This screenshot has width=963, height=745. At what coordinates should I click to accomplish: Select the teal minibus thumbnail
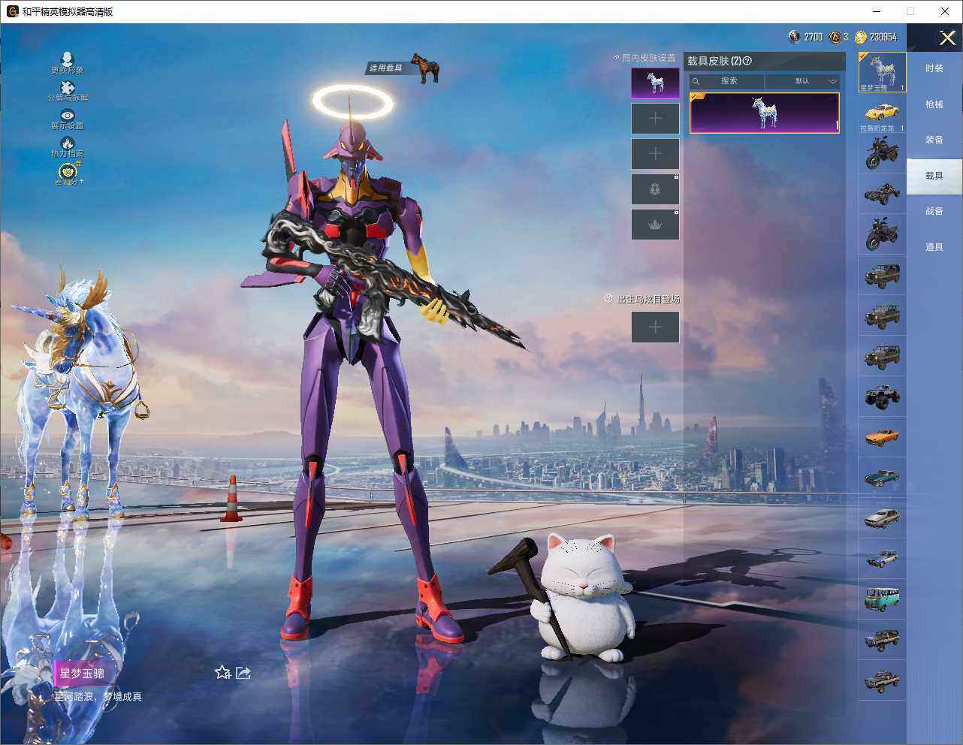tap(883, 599)
